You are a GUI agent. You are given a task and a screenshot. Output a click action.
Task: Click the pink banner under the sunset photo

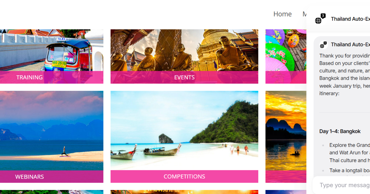286,176
